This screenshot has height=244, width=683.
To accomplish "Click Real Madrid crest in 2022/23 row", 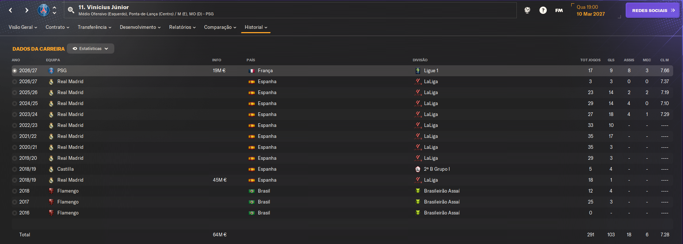I will coord(51,125).
